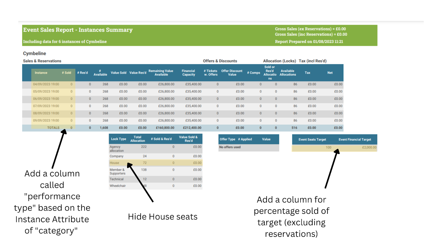
Task: Click the seats target value "100"
Action: pyautogui.click(x=328, y=148)
